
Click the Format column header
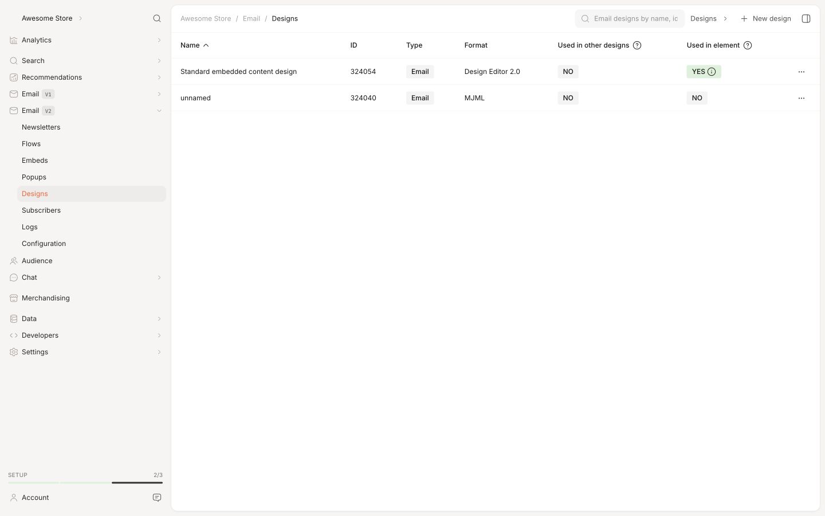pos(476,45)
